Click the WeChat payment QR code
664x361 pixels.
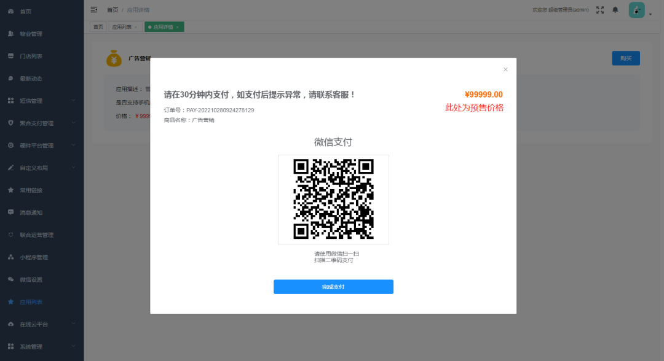[333, 199]
